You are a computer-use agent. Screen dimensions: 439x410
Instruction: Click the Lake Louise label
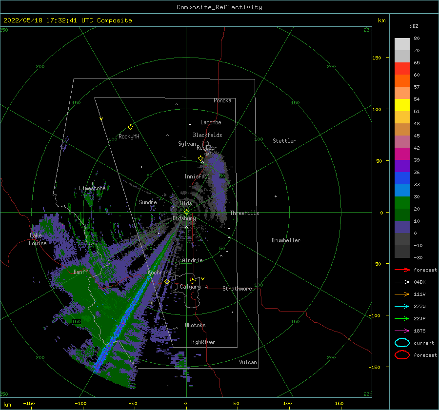[x=38, y=239]
